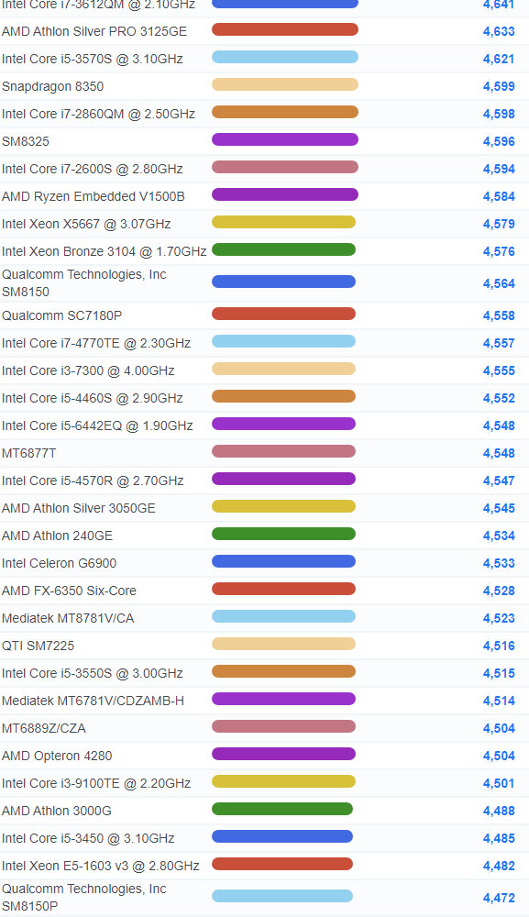Screen dimensions: 529x917
Task: Click the 4,516 score for QTI SM7225
Action: coord(499,646)
